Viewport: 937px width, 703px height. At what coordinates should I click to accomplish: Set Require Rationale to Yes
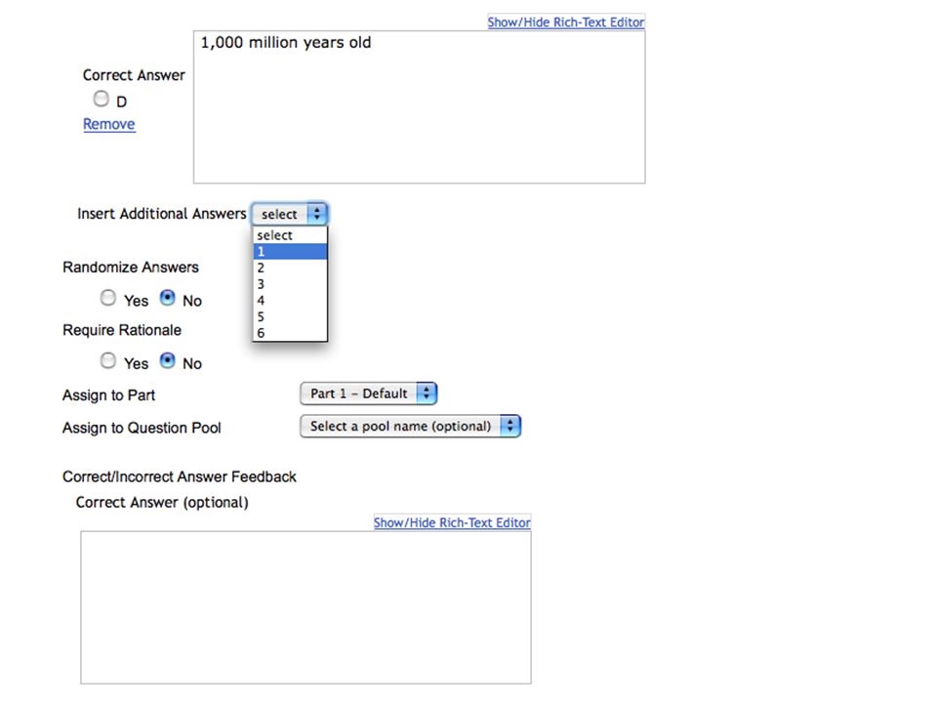(x=108, y=360)
